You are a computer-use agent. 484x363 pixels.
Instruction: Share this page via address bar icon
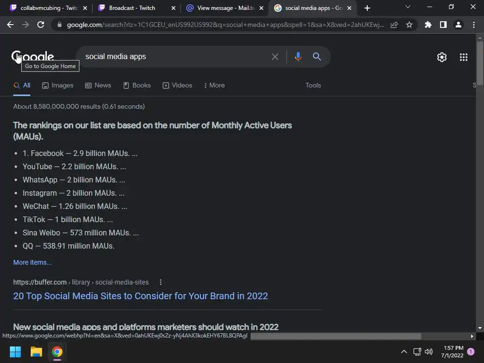pyautogui.click(x=394, y=25)
